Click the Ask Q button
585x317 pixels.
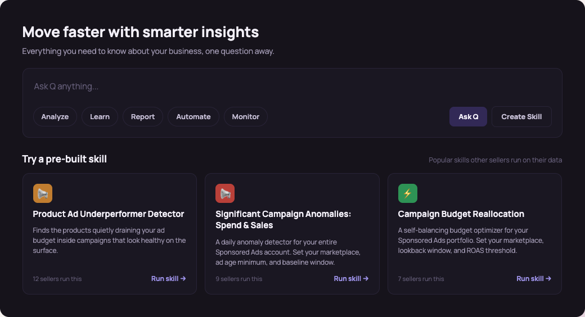click(468, 117)
